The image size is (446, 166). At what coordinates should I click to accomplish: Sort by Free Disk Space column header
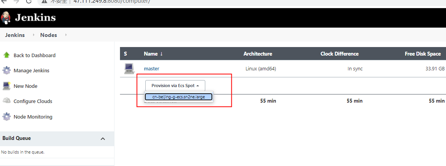(423, 54)
